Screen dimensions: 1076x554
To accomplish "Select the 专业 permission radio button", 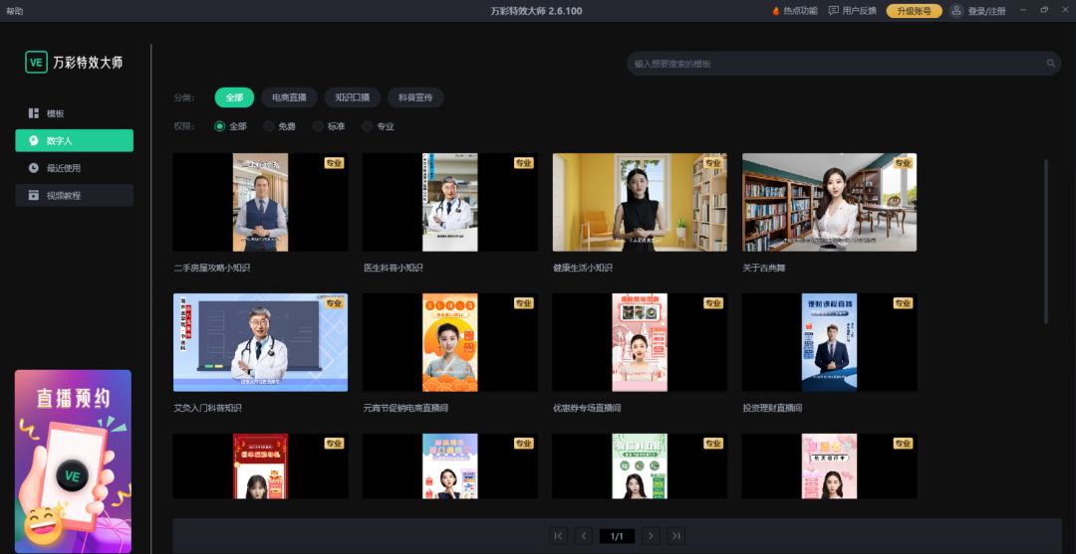I will point(367,126).
